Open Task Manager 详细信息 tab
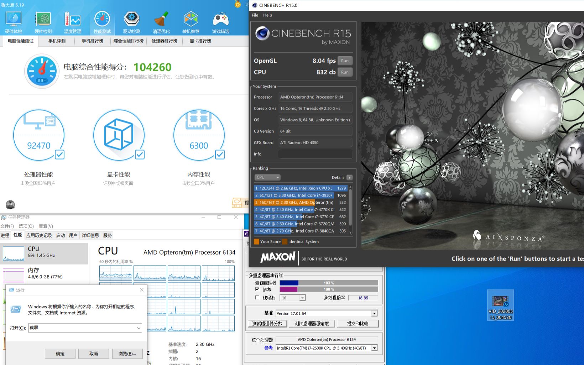The image size is (584, 365). pyautogui.click(x=90, y=235)
